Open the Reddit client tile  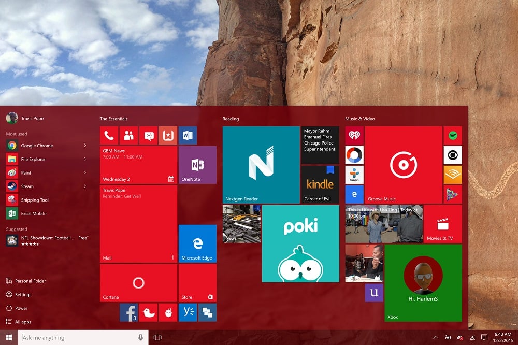[168, 312]
